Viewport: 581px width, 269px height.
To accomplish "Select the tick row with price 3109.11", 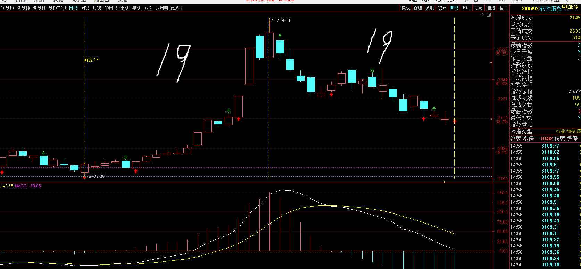I will (545, 233).
